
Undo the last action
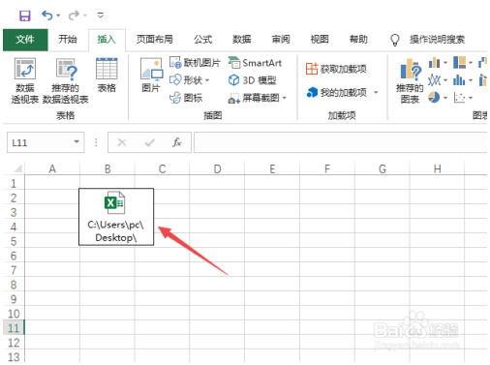point(47,15)
